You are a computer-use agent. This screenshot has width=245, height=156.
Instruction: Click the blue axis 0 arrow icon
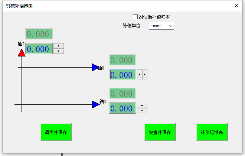[95, 67]
